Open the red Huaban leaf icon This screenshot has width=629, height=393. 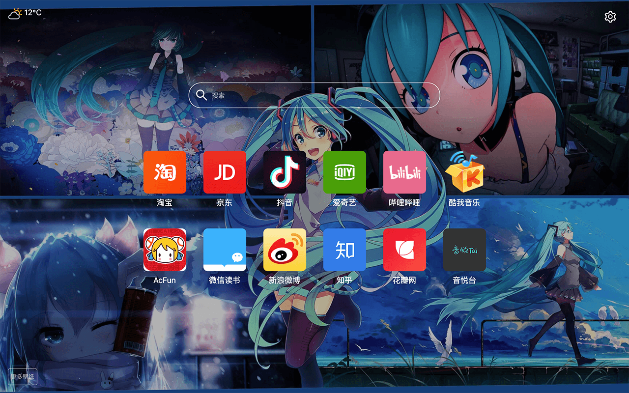pyautogui.click(x=404, y=250)
